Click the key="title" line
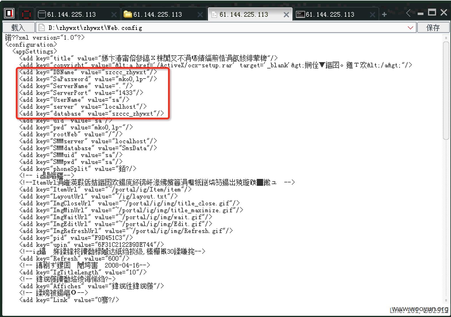This screenshot has width=451, height=317. pos(149,58)
